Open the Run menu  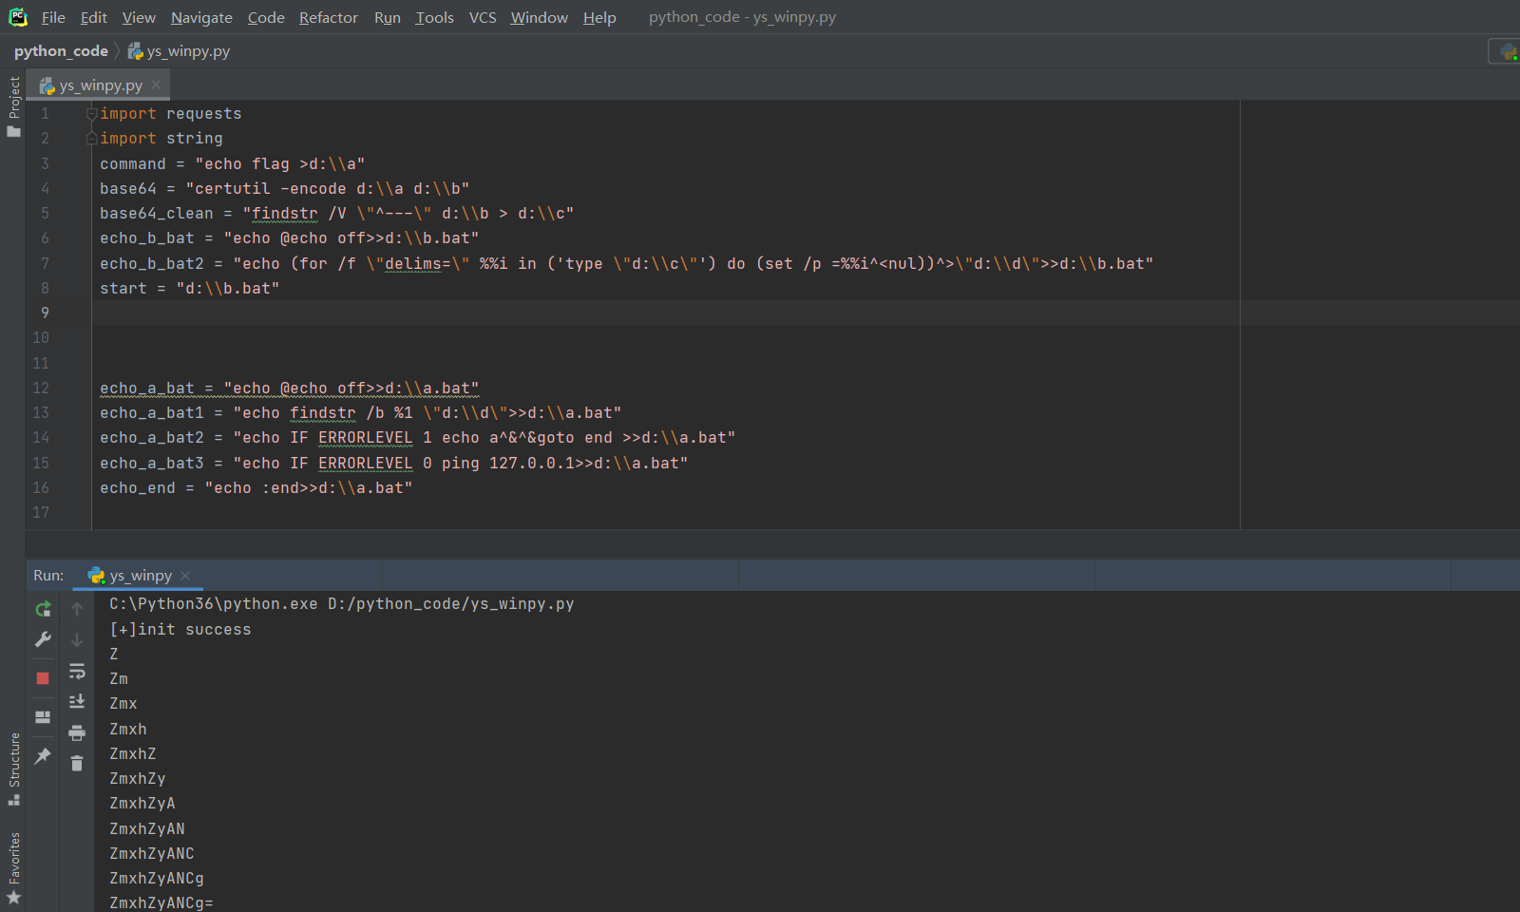tap(388, 17)
